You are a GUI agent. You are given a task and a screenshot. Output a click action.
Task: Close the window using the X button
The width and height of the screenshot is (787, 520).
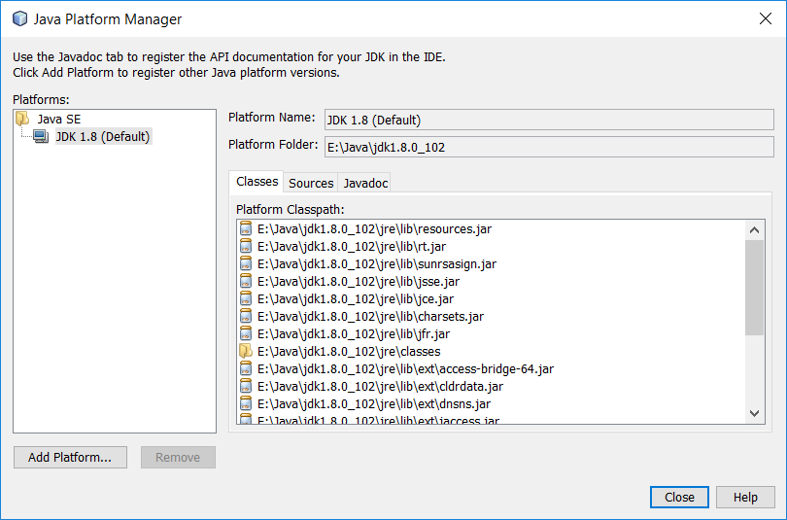pos(766,18)
